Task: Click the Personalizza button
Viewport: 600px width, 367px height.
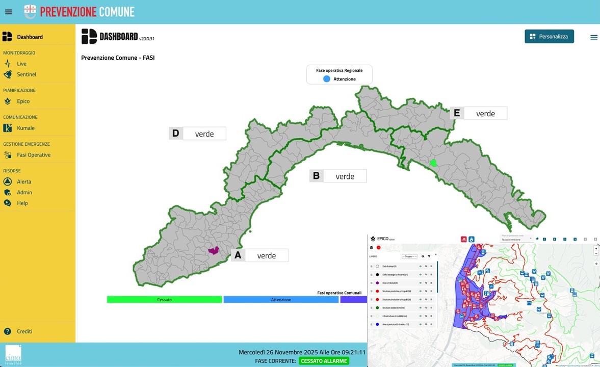Action: (x=549, y=37)
